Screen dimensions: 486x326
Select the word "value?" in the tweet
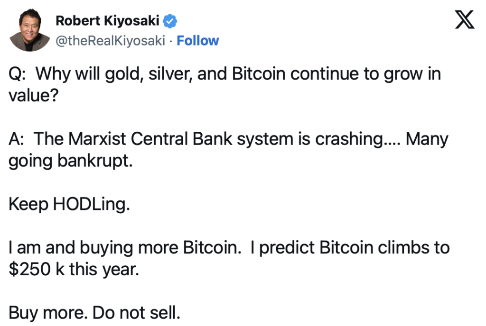[34, 95]
